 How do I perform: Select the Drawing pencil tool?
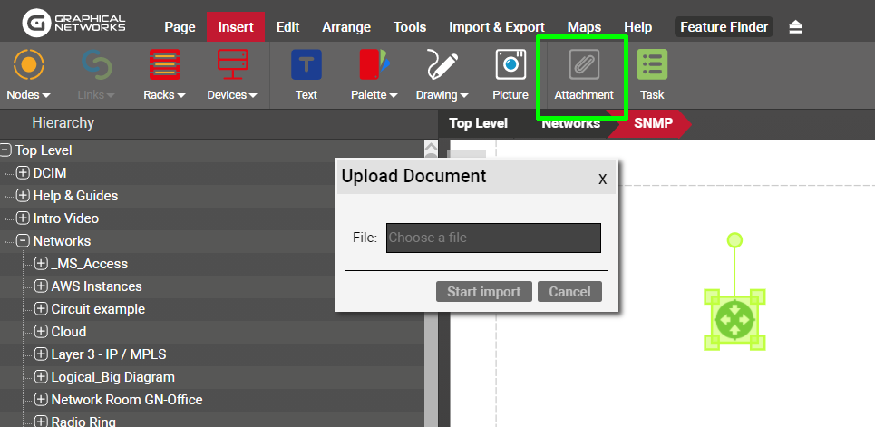point(442,66)
